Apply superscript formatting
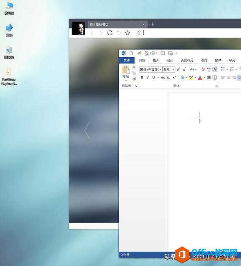 (174, 78)
